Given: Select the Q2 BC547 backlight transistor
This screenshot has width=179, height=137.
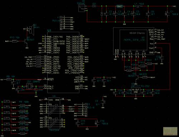Looking at the screenshot, I should (x=137, y=78).
